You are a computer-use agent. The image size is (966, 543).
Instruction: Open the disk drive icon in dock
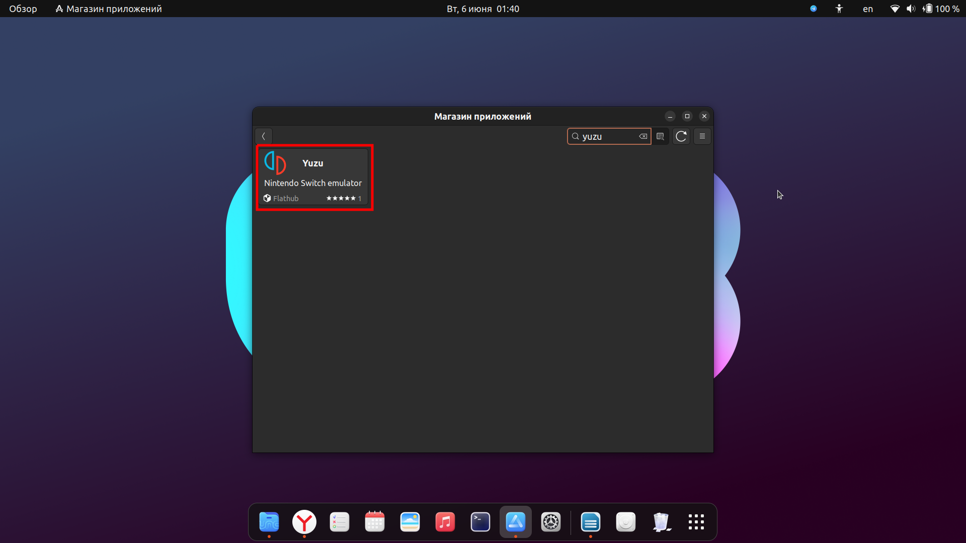626,522
